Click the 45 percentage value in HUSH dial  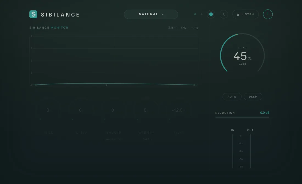tap(240, 56)
